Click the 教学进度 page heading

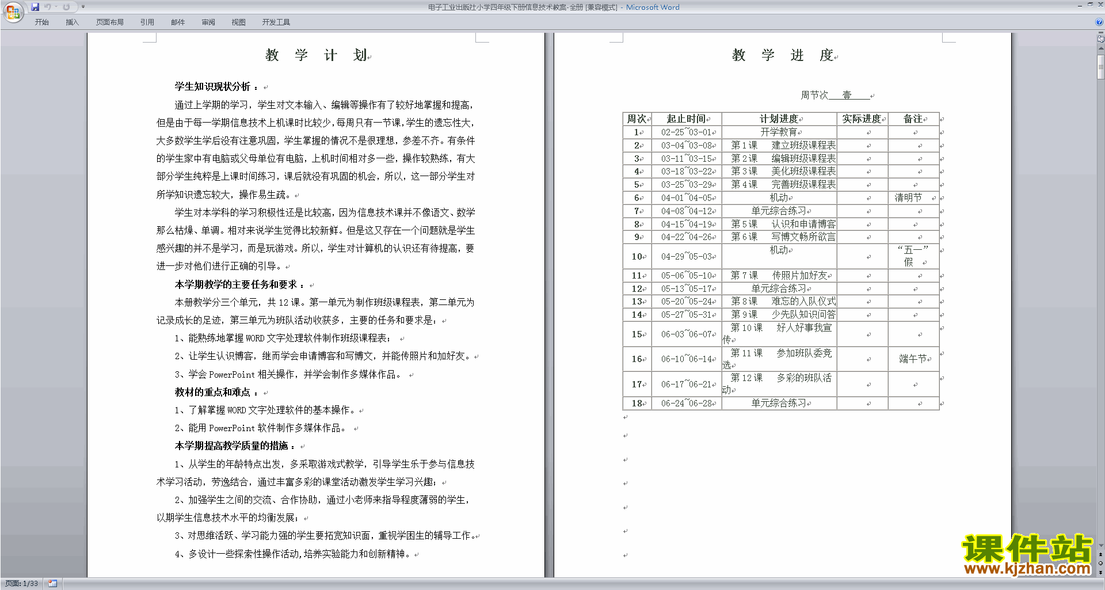click(x=783, y=55)
